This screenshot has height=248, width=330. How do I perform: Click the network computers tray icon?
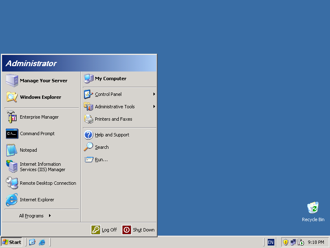click(x=293, y=242)
